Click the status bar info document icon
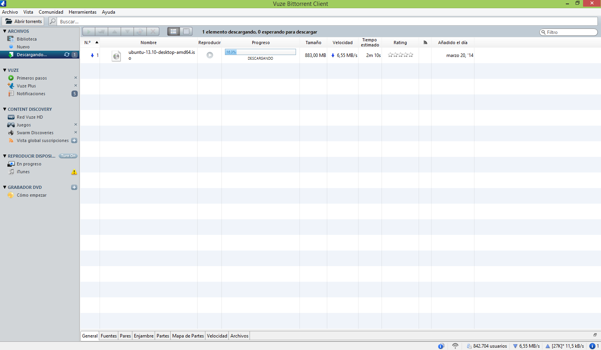601x350 pixels. [x=441, y=346]
